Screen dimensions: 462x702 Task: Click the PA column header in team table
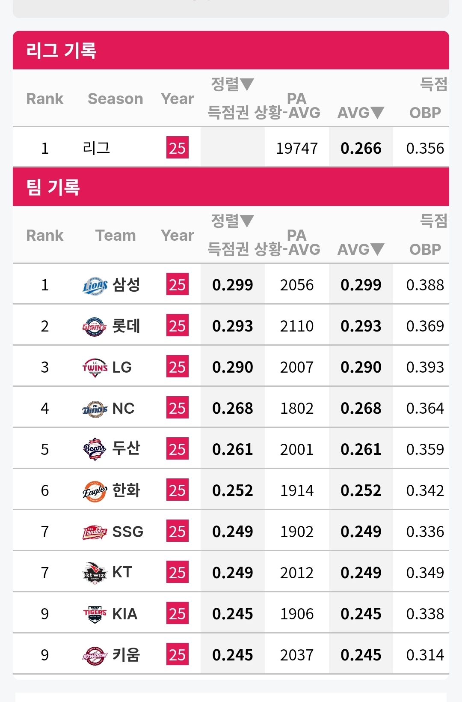click(296, 235)
